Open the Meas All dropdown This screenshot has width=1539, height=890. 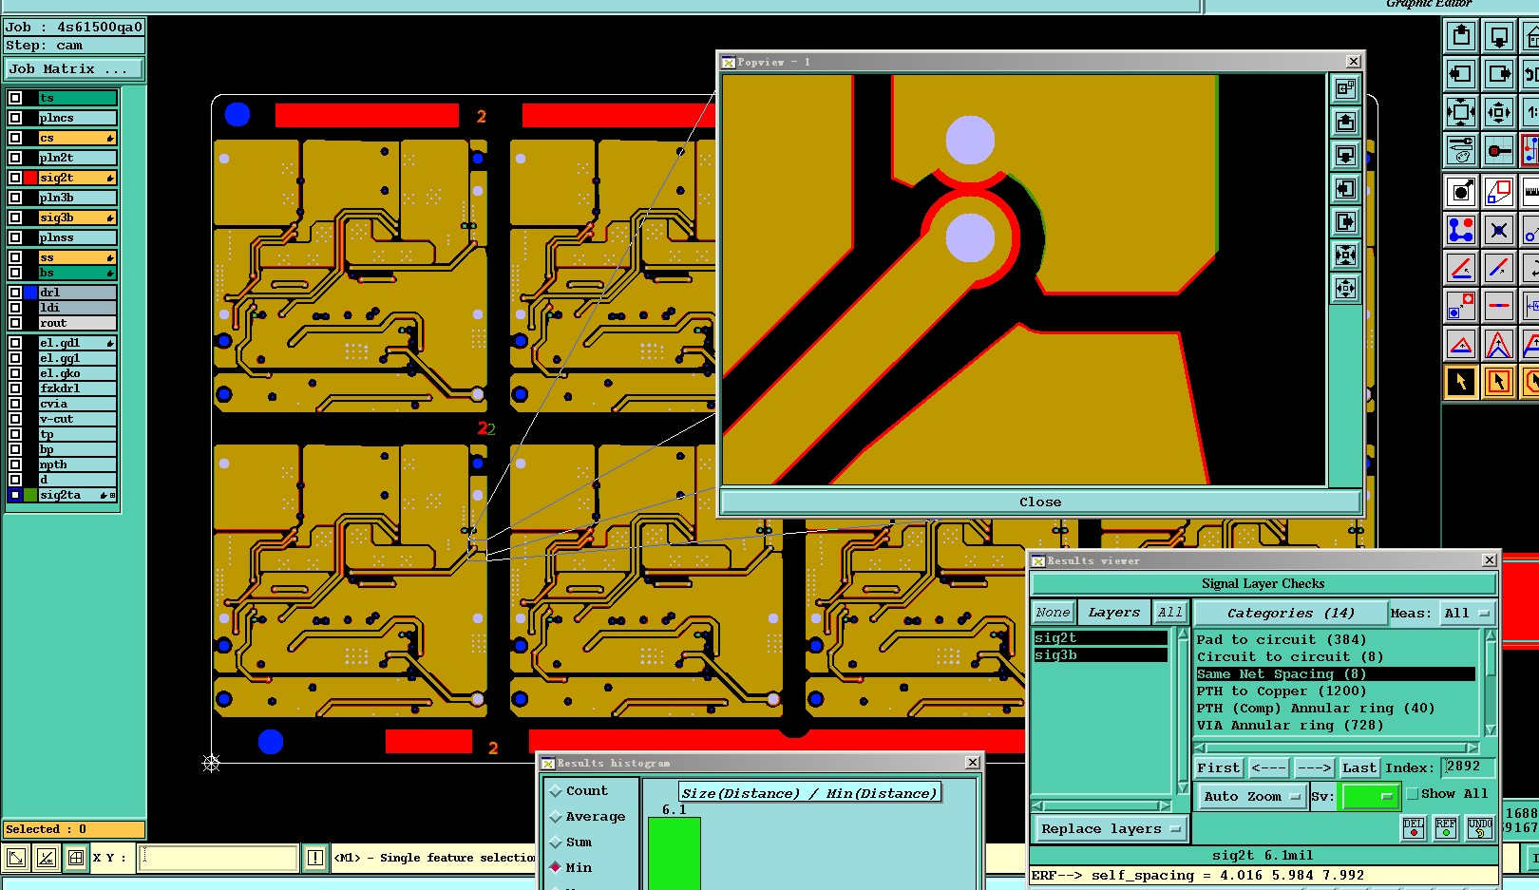click(x=1468, y=614)
